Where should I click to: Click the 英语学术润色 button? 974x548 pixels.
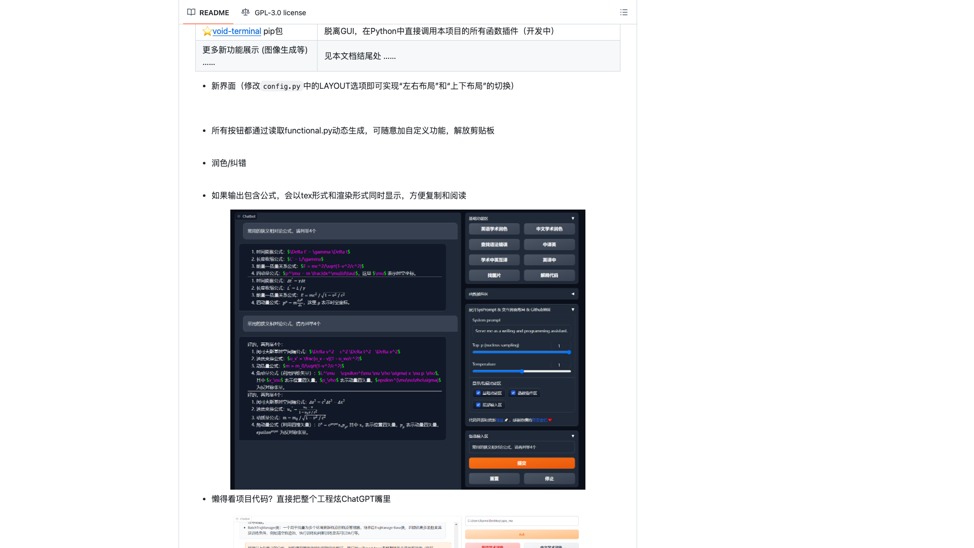coord(494,229)
